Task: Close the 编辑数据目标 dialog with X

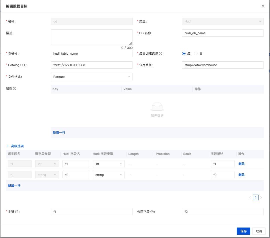Action: 263,6
